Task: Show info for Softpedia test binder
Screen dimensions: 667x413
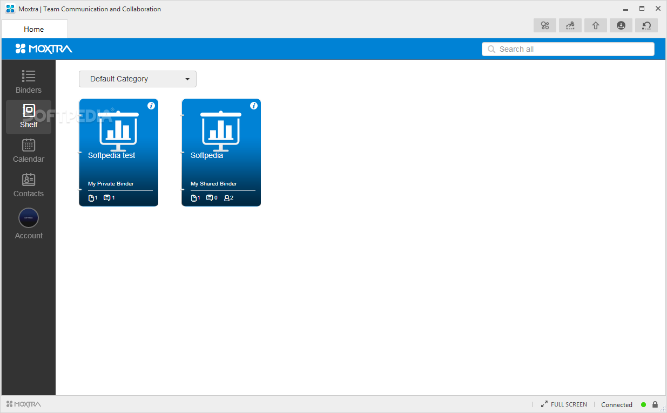Action: tap(151, 106)
